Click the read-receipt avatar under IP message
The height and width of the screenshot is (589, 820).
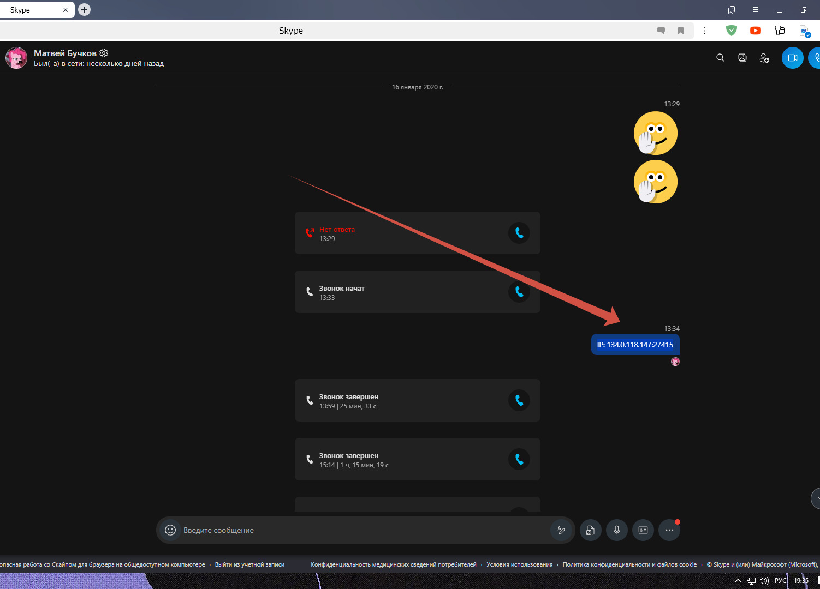point(675,362)
